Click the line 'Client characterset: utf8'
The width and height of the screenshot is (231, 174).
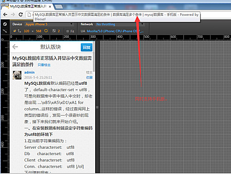pos(49,160)
